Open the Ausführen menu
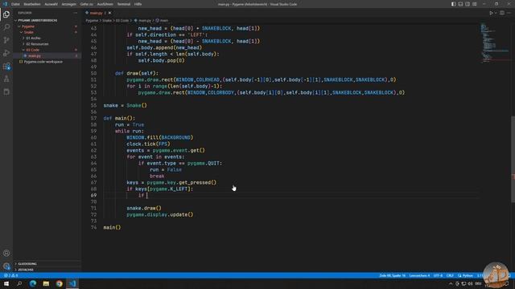This screenshot has height=289, width=515. pyautogui.click(x=105, y=4)
